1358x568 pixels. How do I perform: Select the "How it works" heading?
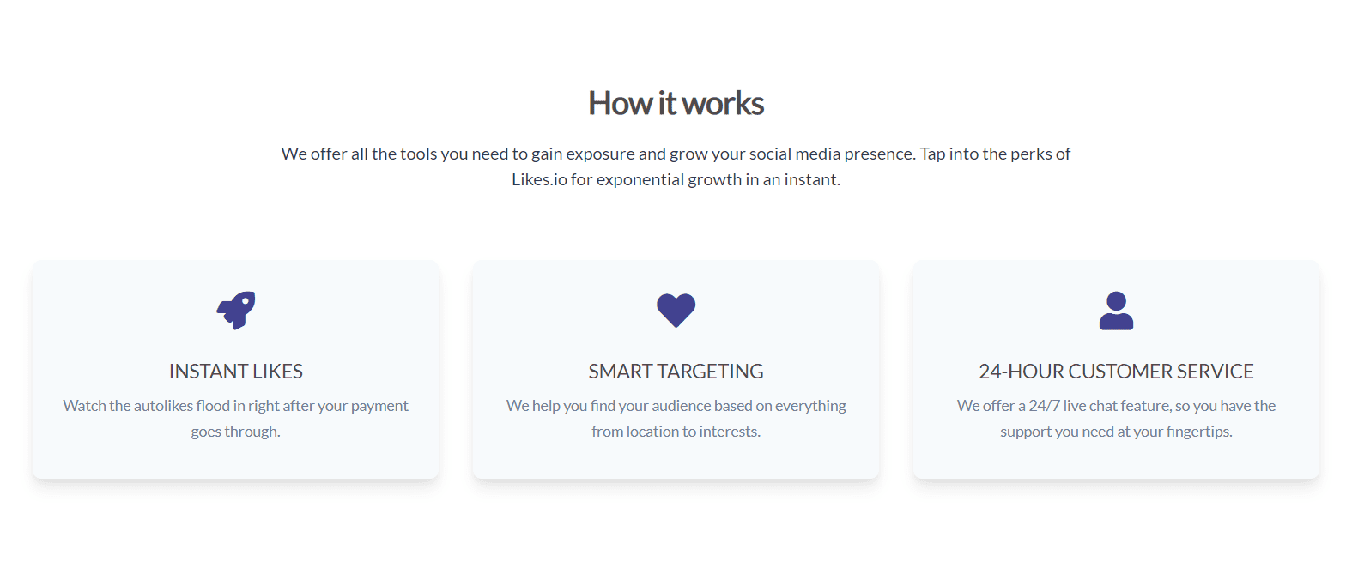coord(676,104)
